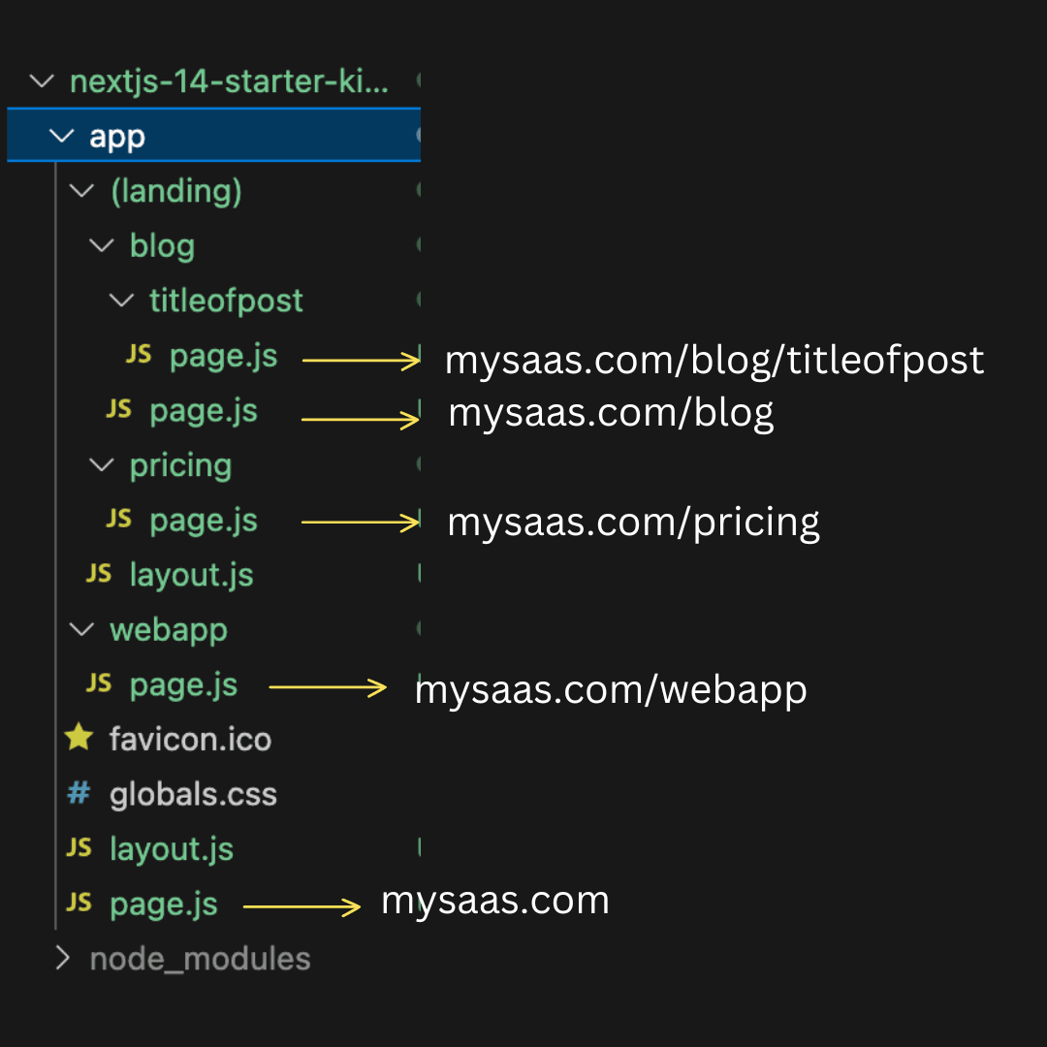Screen dimensions: 1047x1047
Task: Open the globals.css filename text
Action: 193,795
